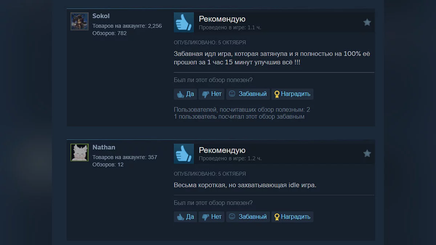Click the star icon on Sokol's review
436x245 pixels.
click(367, 23)
